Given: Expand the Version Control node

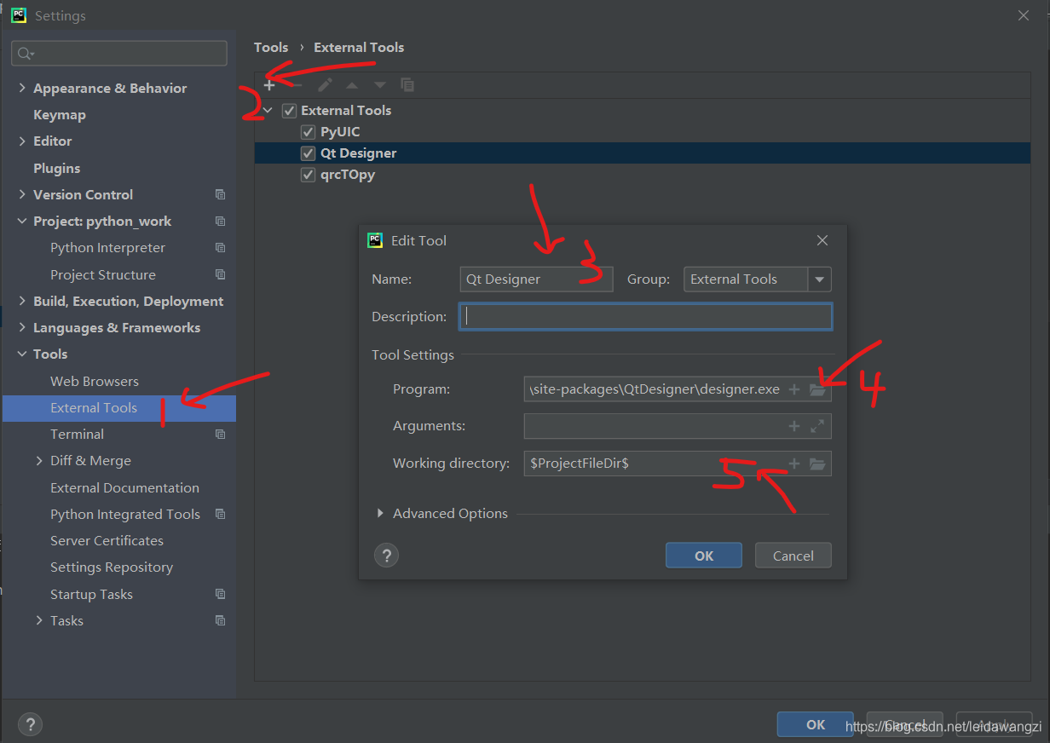Looking at the screenshot, I should [x=22, y=194].
